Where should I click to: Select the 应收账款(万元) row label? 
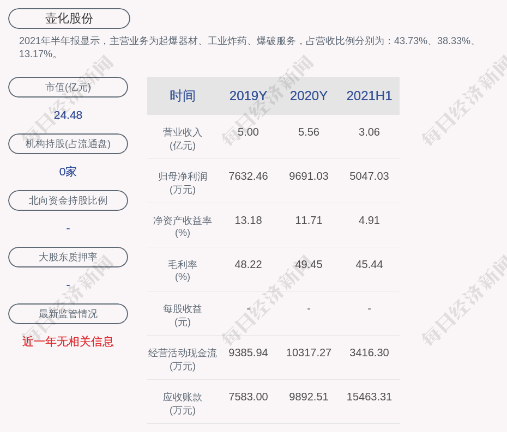183,404
